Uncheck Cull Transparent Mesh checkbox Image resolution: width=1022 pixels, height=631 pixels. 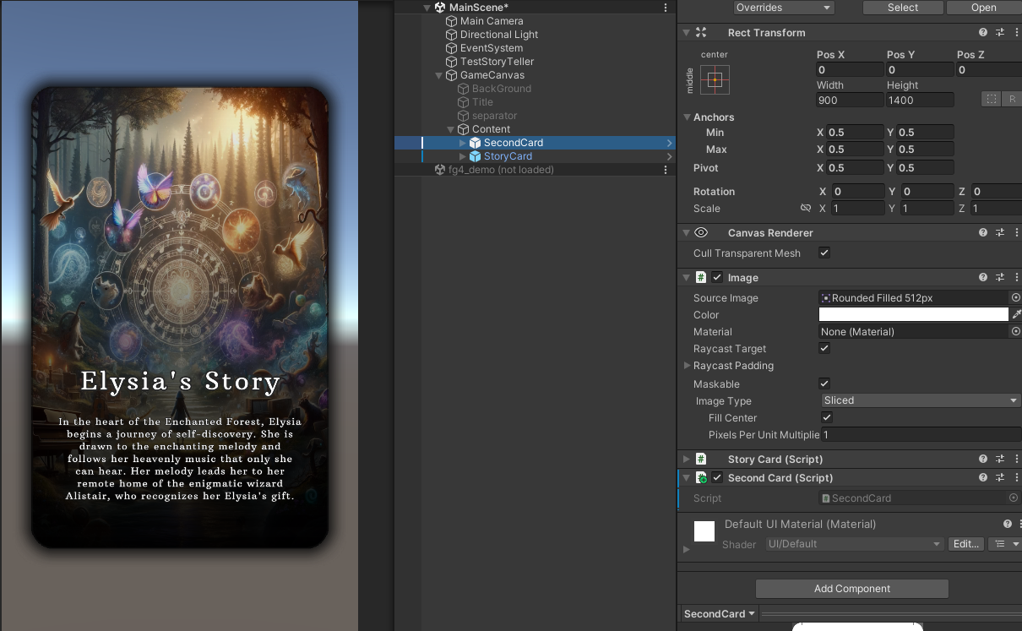(x=824, y=253)
